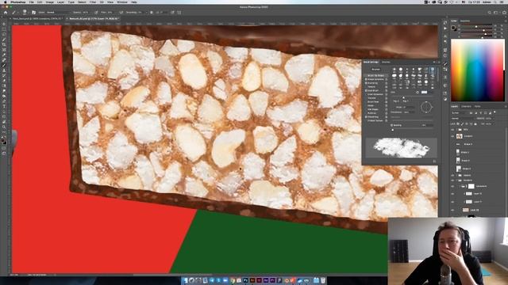Open the File menu

pos(32,2)
